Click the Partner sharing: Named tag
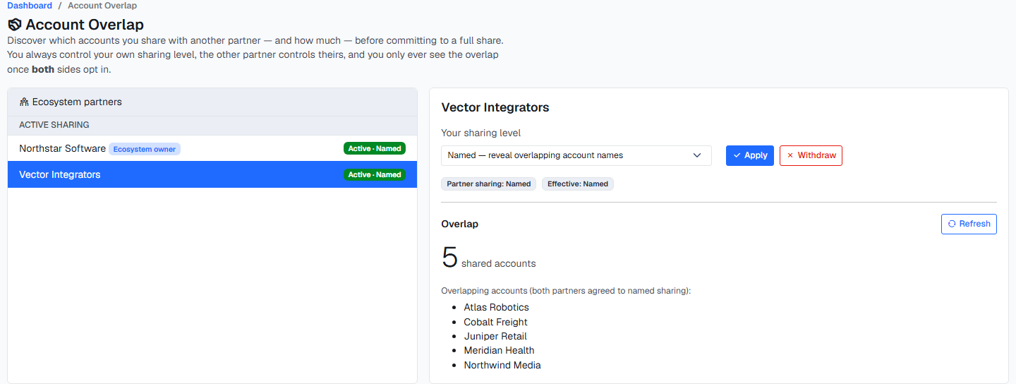Viewport: 1016px width, 384px height. pos(488,184)
